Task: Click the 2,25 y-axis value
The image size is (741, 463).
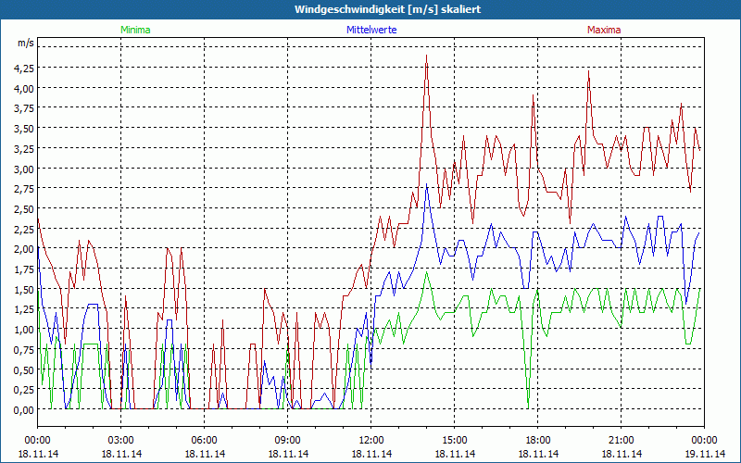Action: click(24, 229)
